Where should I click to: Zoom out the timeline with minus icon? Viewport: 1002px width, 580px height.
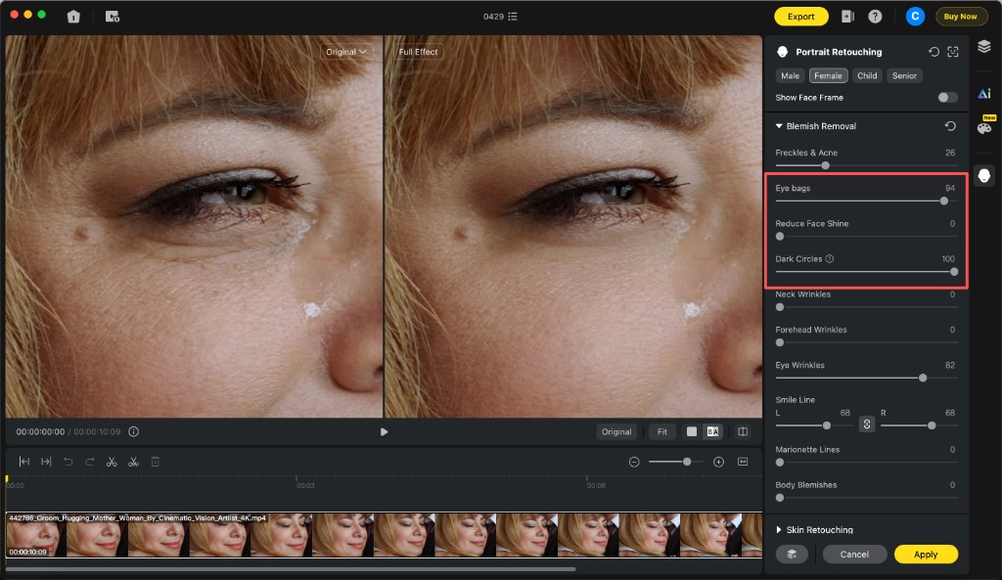(x=634, y=462)
